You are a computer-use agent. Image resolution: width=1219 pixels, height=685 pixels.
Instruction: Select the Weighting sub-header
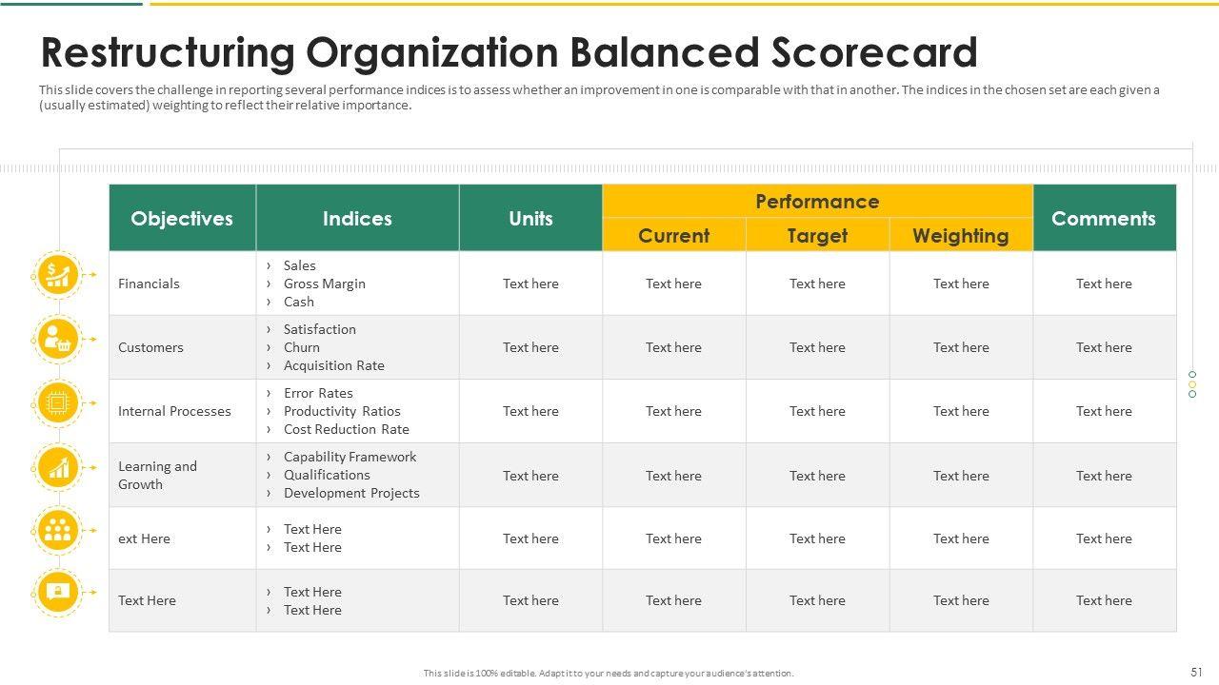click(x=960, y=235)
